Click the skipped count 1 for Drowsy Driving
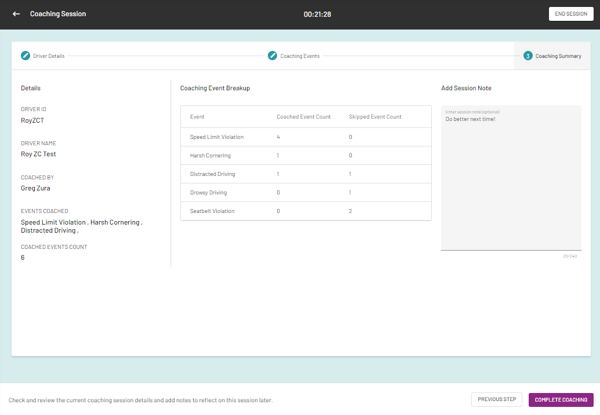This screenshot has height=415, width=600. click(350, 192)
